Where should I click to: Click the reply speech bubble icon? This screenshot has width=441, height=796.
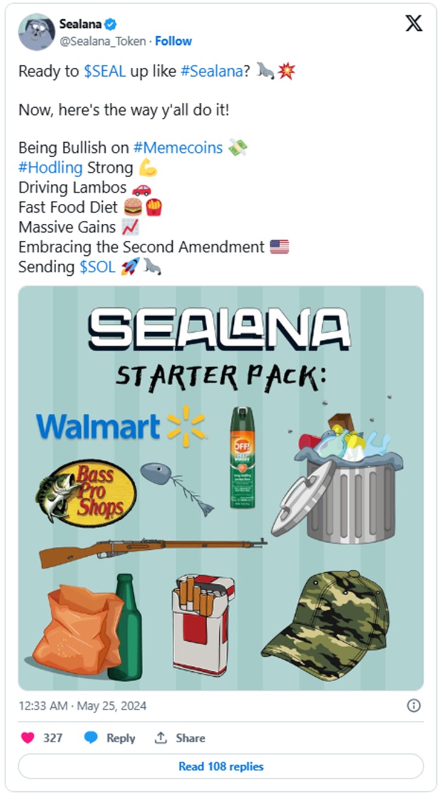tap(91, 738)
